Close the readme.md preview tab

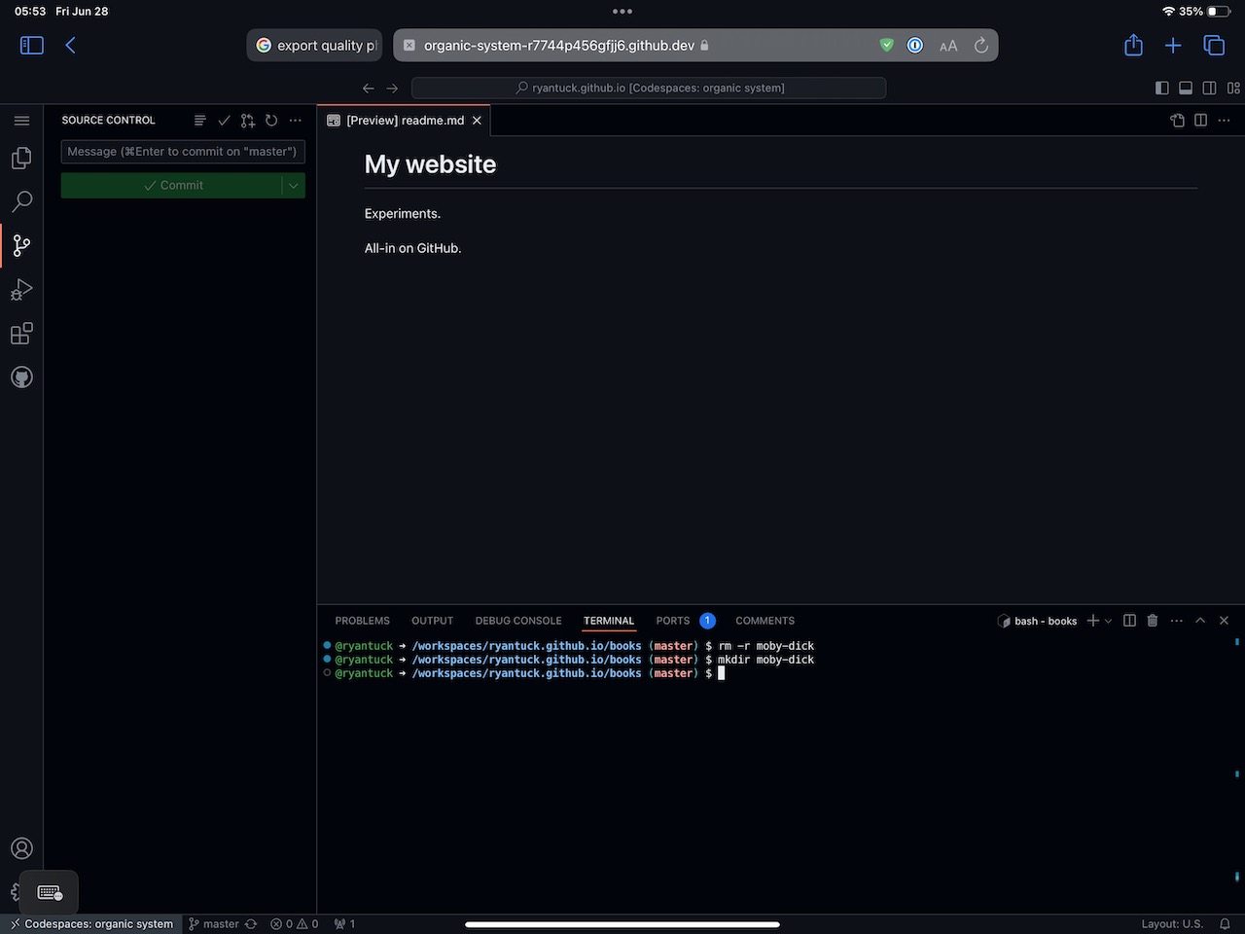click(477, 121)
